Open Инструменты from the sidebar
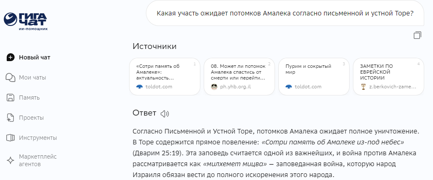433x180 pixels. pyautogui.click(x=38, y=138)
